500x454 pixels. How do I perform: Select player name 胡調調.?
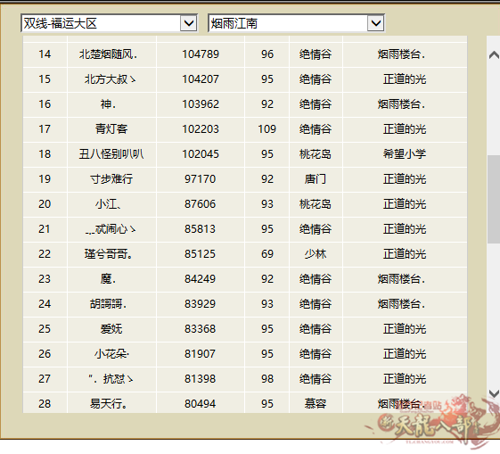pyautogui.click(x=108, y=304)
